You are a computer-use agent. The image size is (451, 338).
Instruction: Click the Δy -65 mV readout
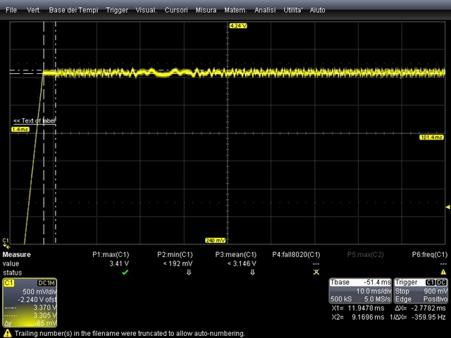pos(30,323)
